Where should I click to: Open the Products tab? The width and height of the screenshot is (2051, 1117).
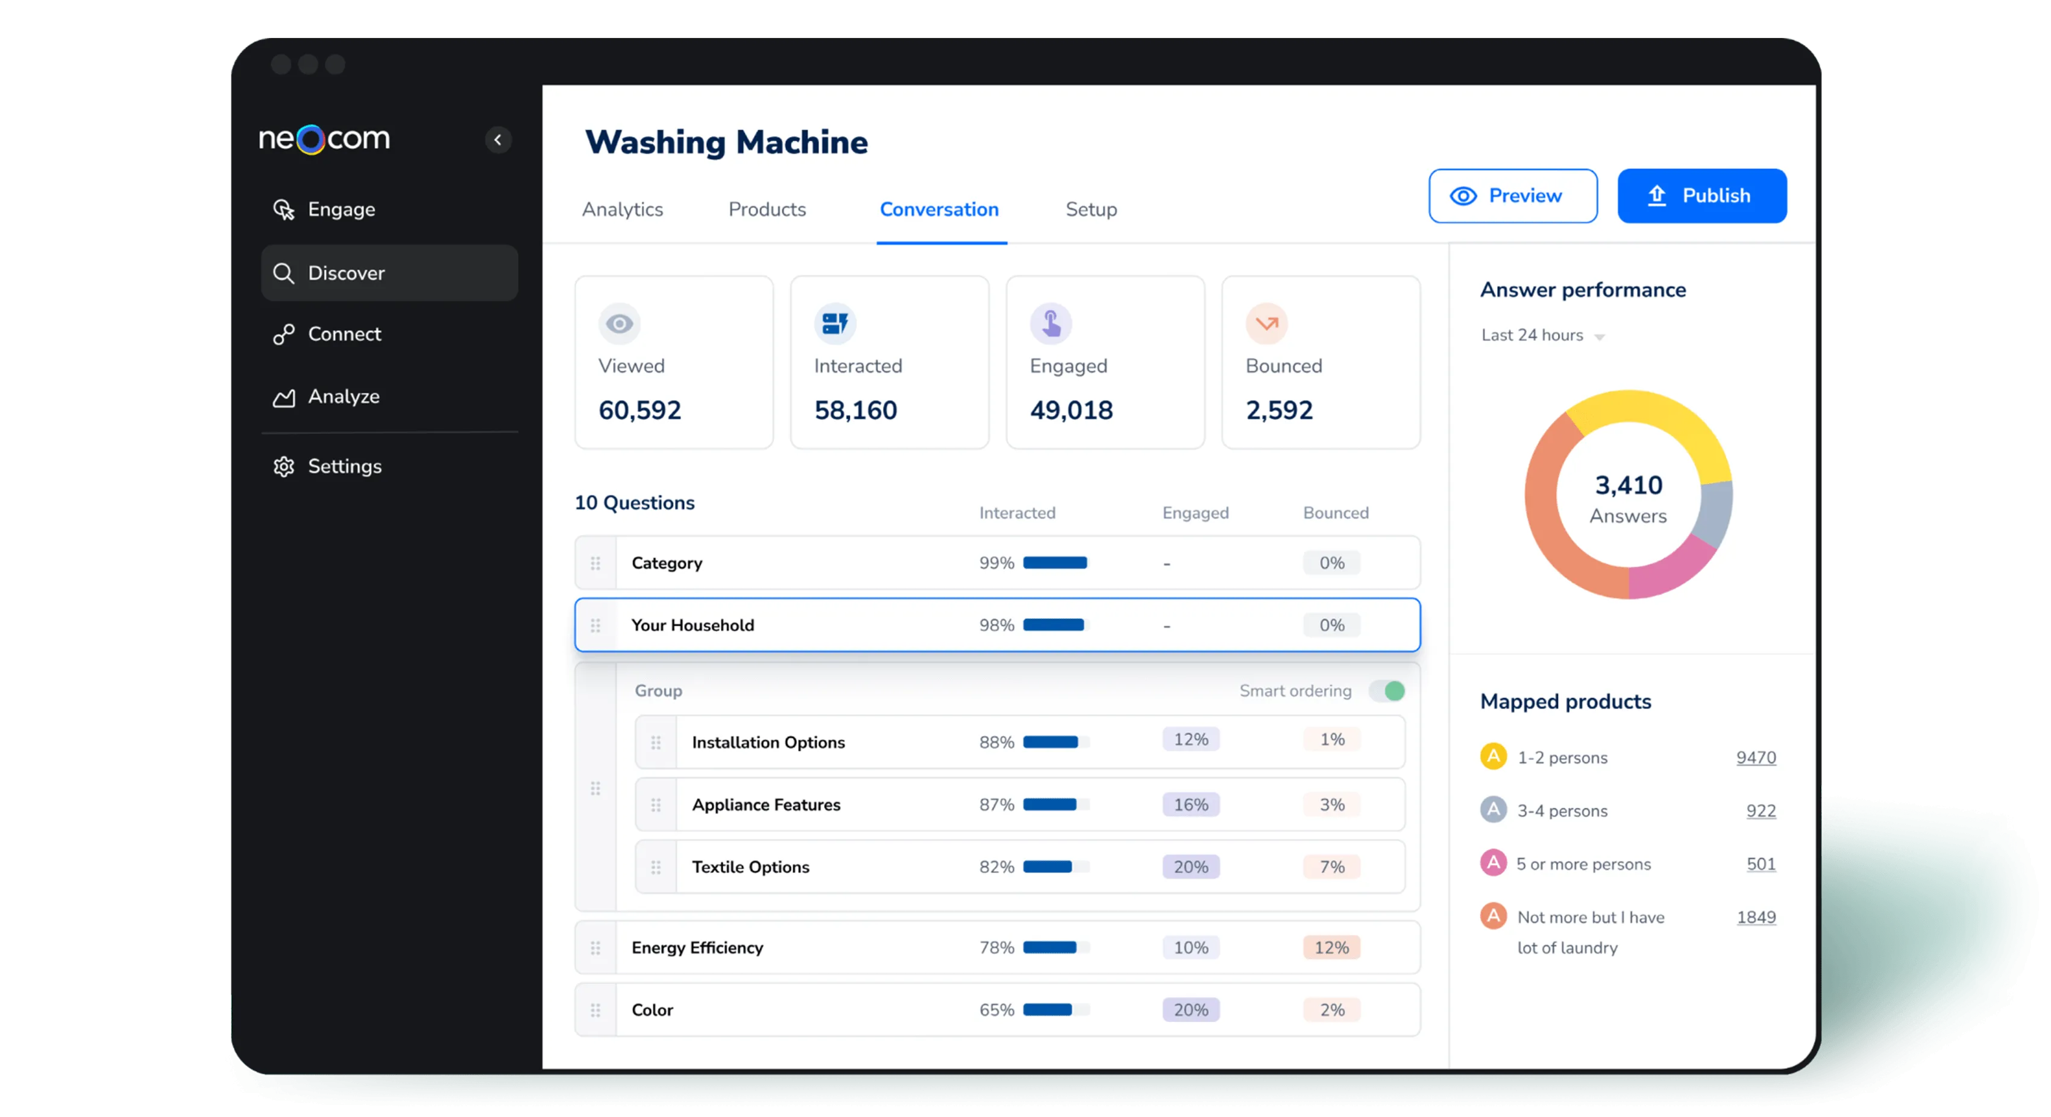pyautogui.click(x=766, y=208)
